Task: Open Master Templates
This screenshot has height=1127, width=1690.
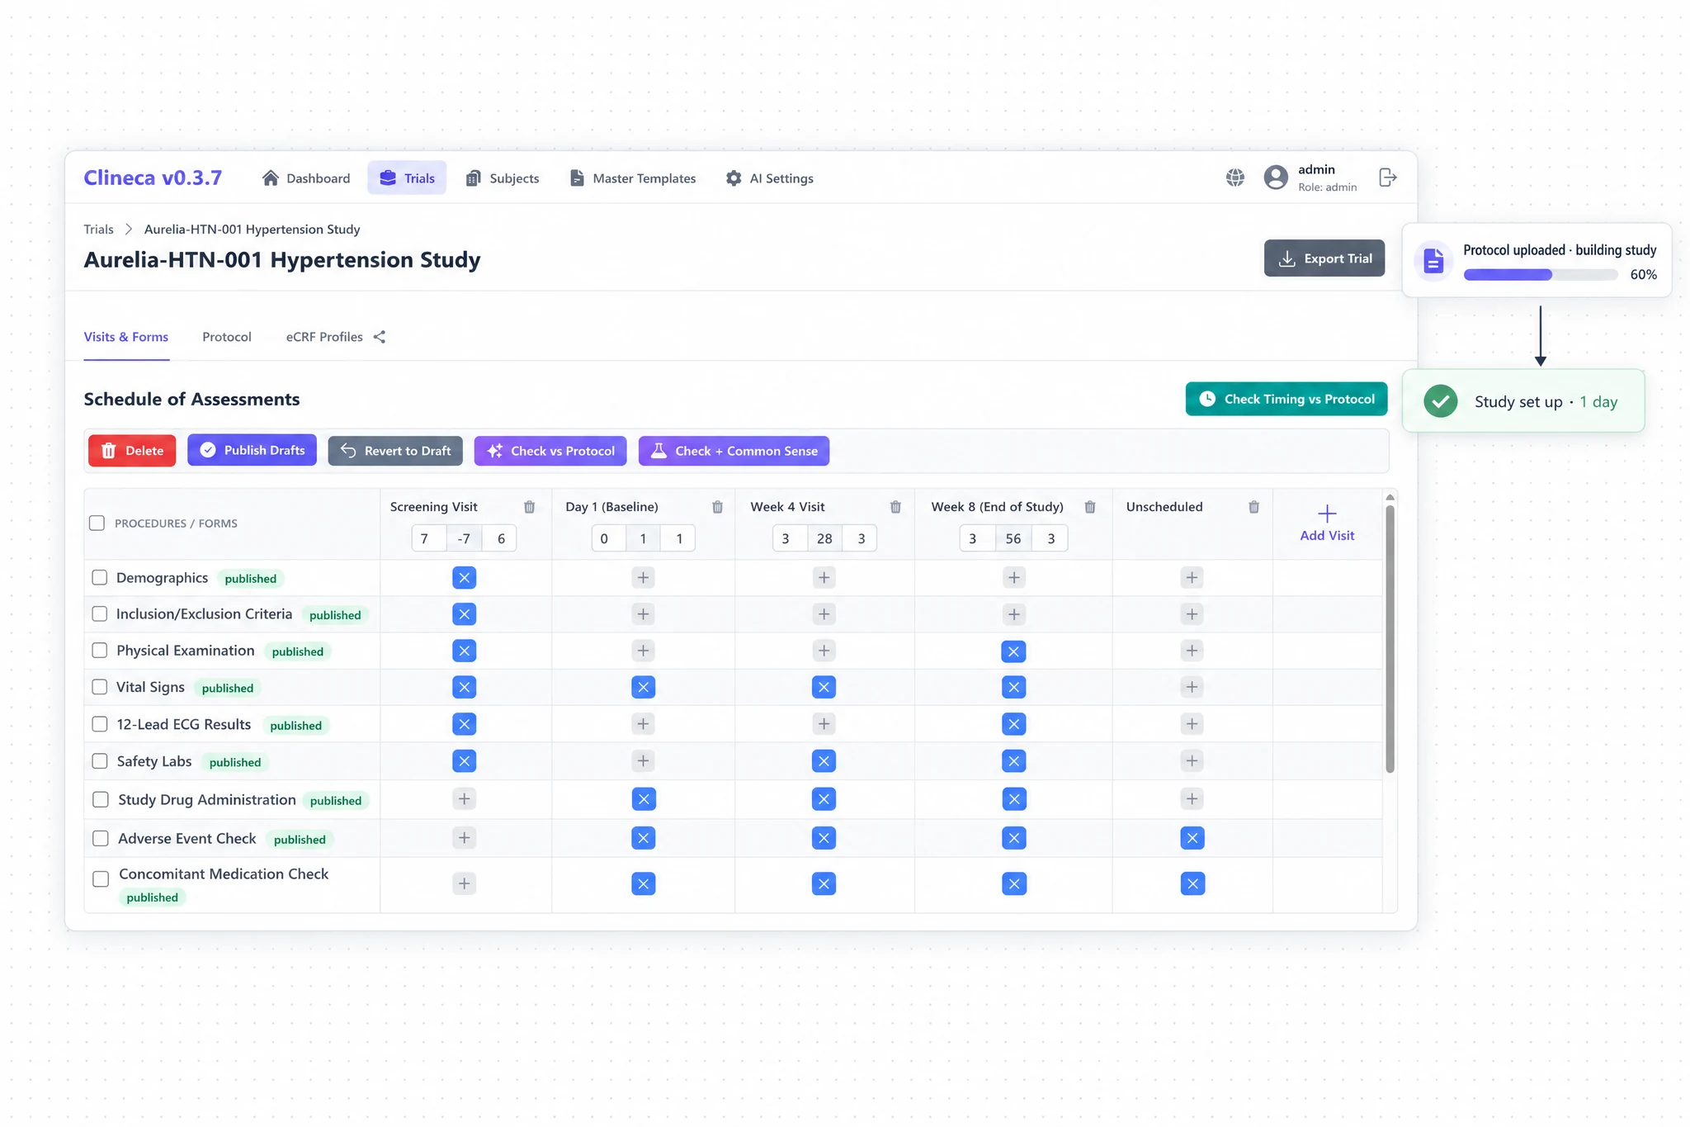Action: [633, 178]
